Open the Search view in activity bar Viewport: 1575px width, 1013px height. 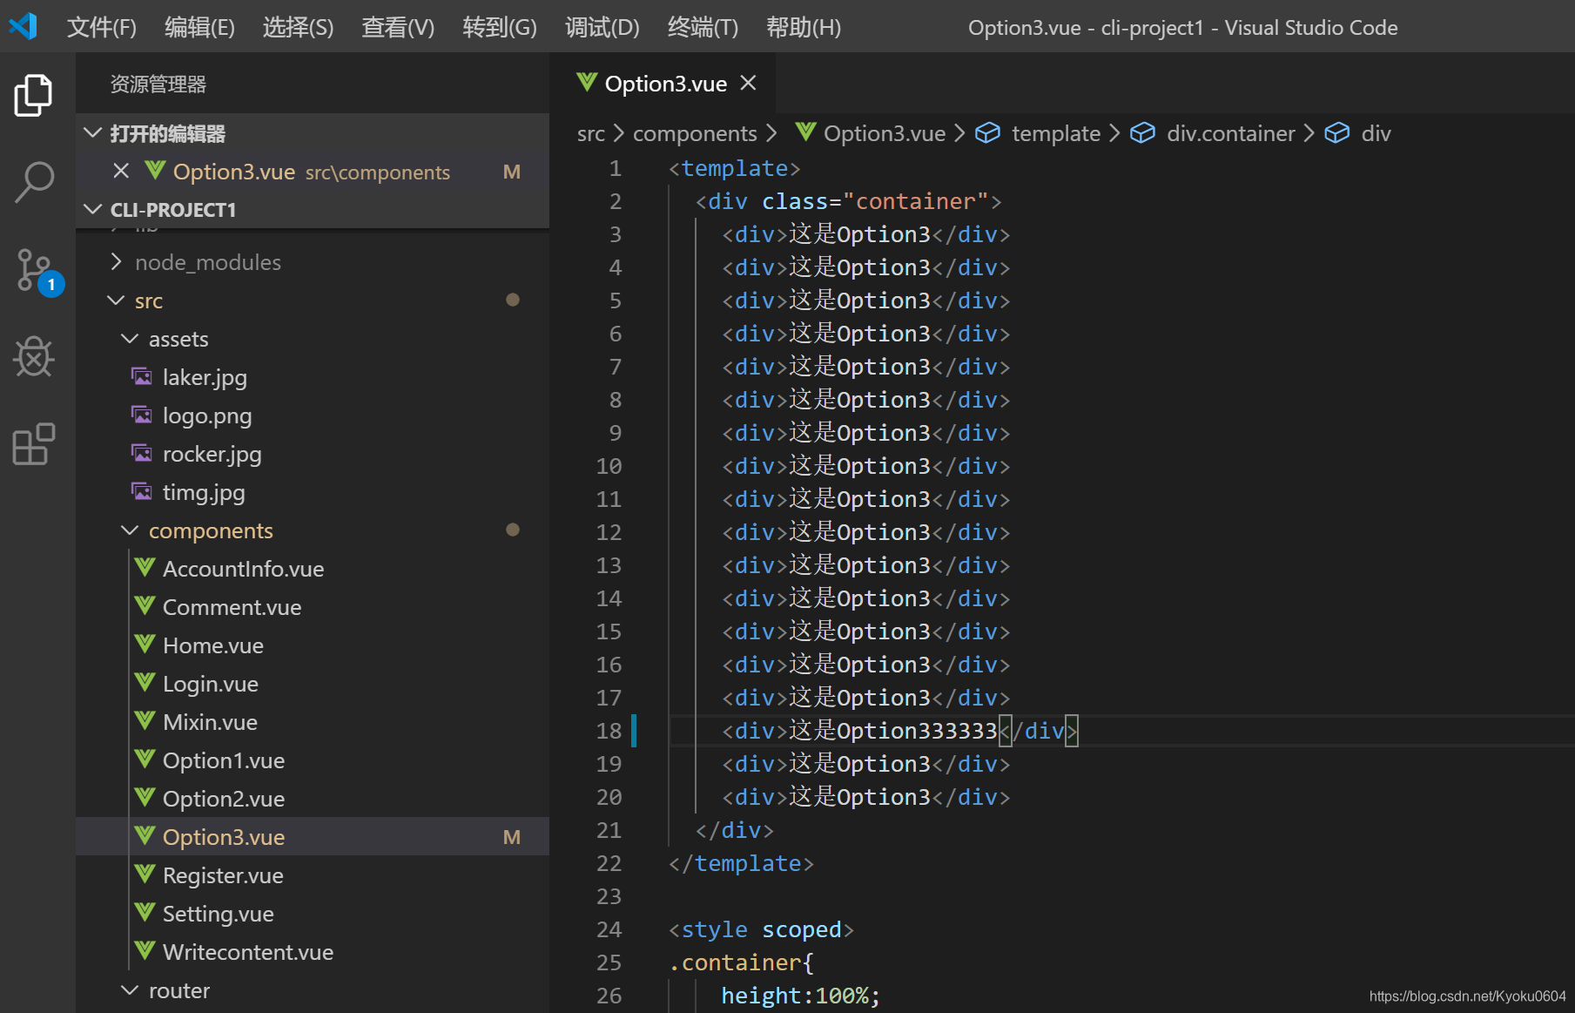point(33,182)
